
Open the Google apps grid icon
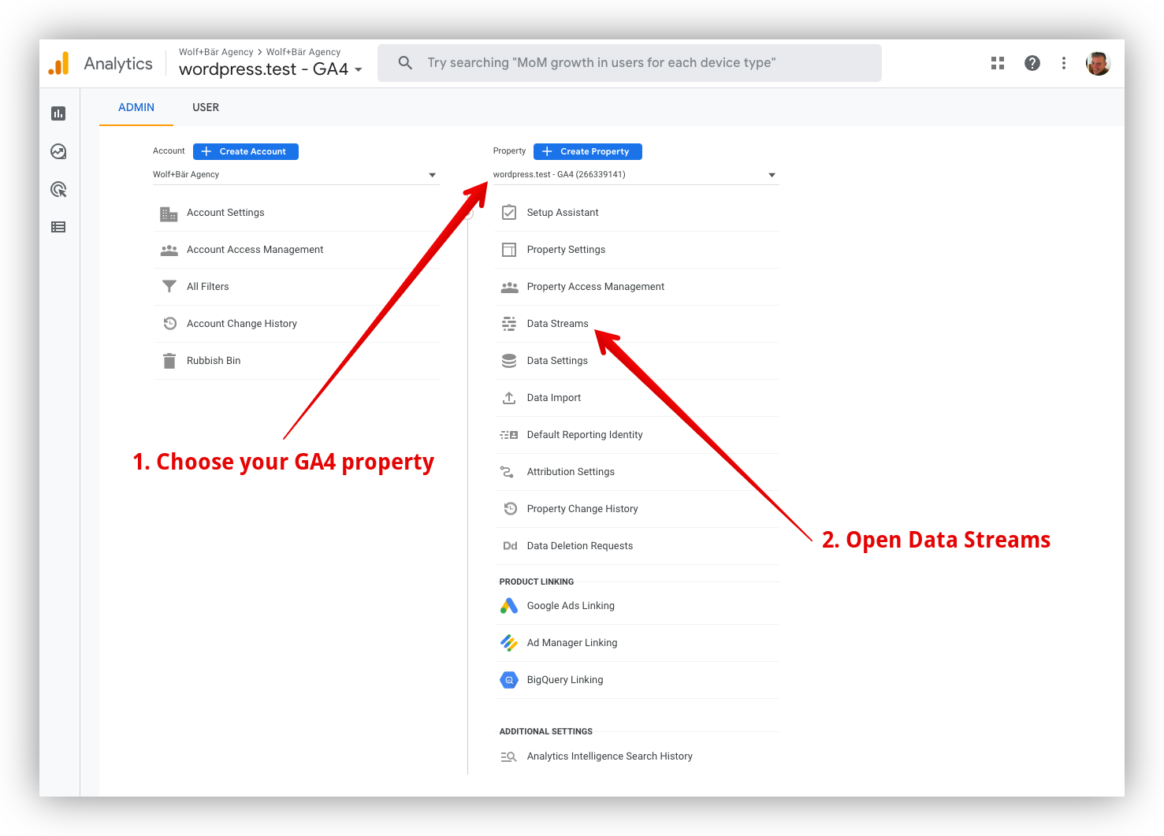click(998, 63)
